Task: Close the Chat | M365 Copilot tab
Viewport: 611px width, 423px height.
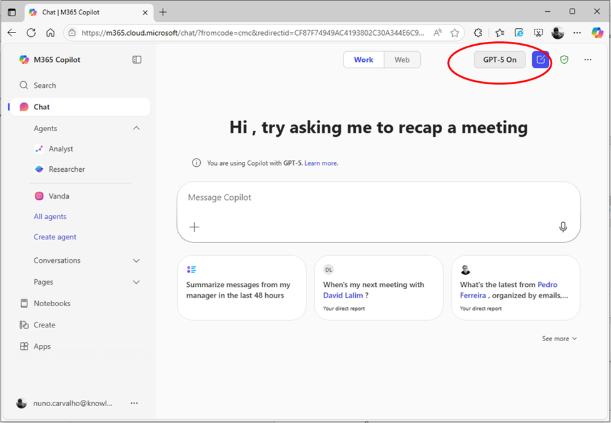Action: (x=145, y=12)
